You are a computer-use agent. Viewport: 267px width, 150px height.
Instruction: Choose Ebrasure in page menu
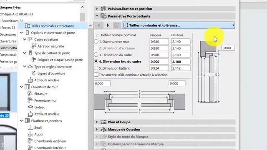pyautogui.click(x=41, y=94)
